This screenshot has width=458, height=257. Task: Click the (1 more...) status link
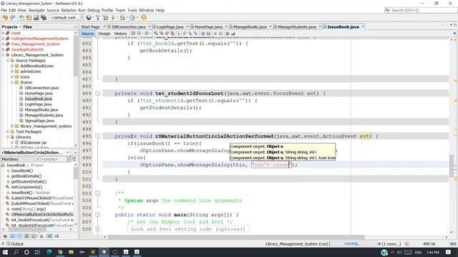391,244
